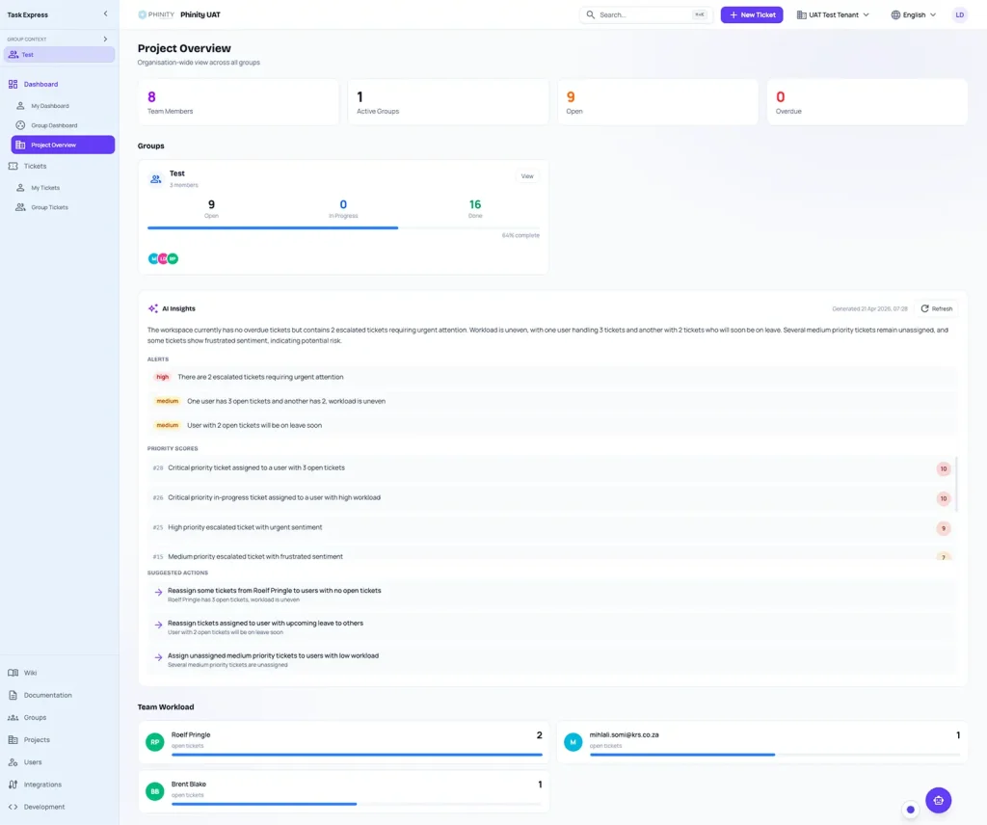Refresh the AI Insights
The height and width of the screenshot is (825, 987).
[936, 308]
